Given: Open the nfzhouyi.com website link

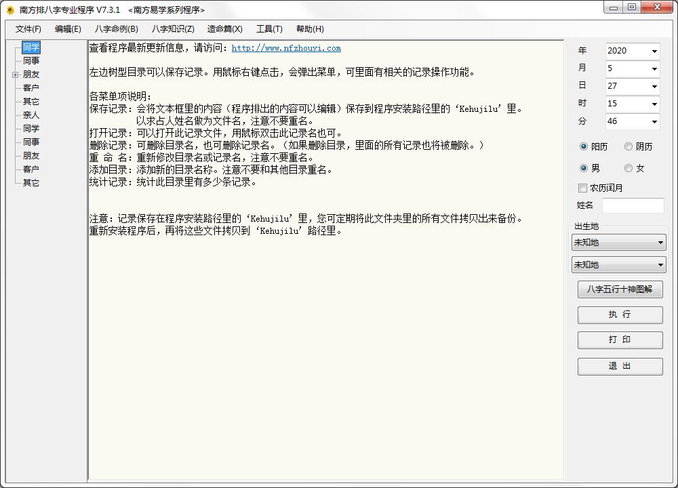Looking at the screenshot, I should click(286, 48).
